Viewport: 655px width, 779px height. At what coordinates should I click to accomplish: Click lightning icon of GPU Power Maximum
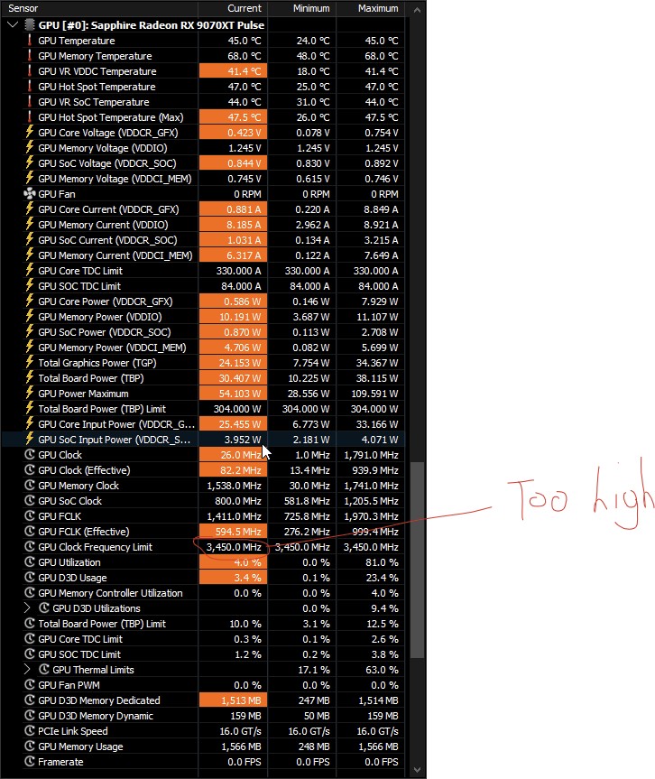point(30,394)
